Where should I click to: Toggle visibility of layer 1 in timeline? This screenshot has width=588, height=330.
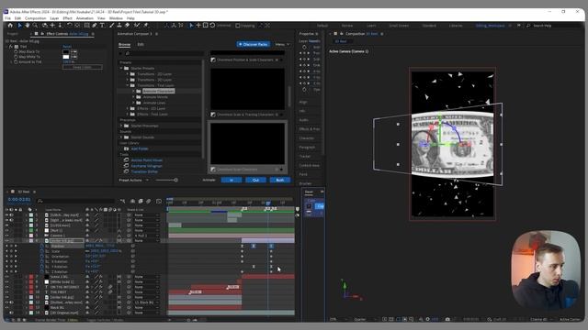pos(6,215)
